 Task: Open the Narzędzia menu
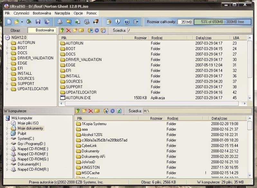(x=62, y=13)
